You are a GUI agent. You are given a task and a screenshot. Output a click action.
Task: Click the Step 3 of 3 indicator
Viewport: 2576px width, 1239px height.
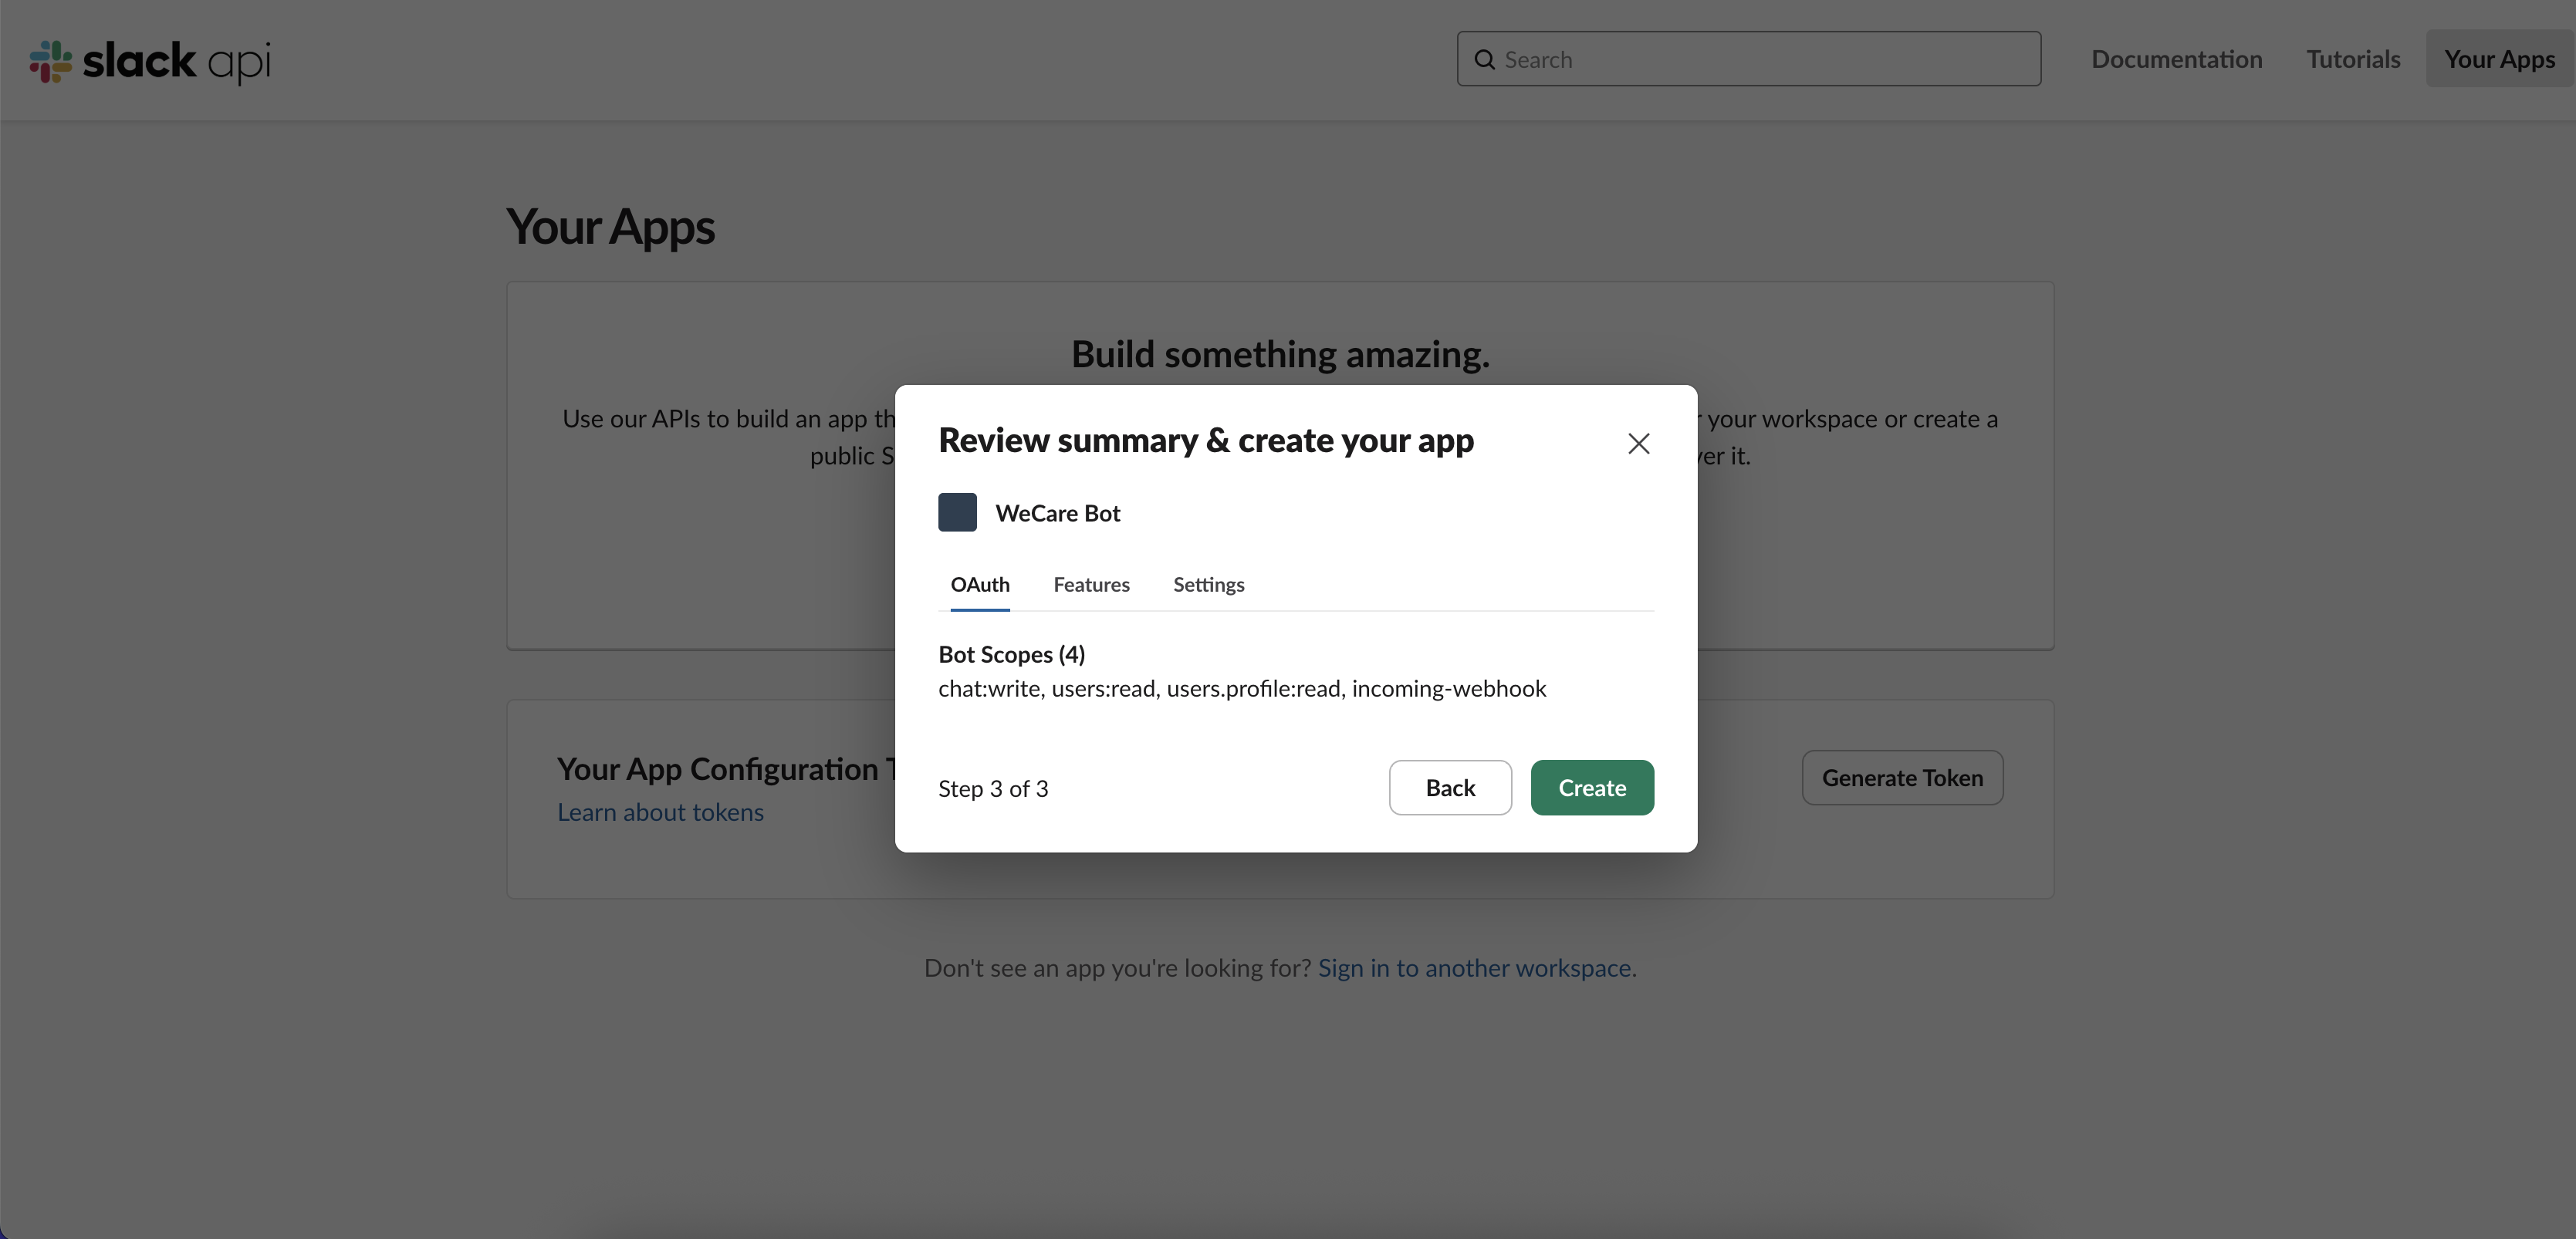click(993, 789)
